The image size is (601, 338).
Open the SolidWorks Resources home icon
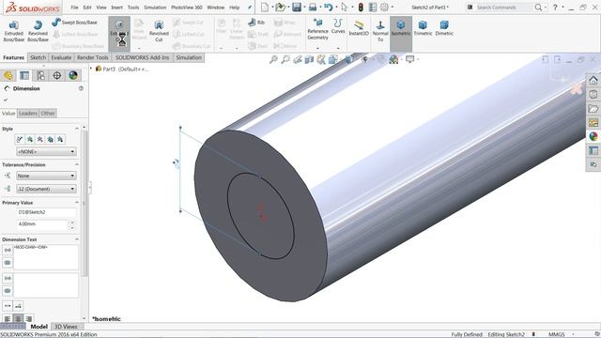tap(593, 80)
